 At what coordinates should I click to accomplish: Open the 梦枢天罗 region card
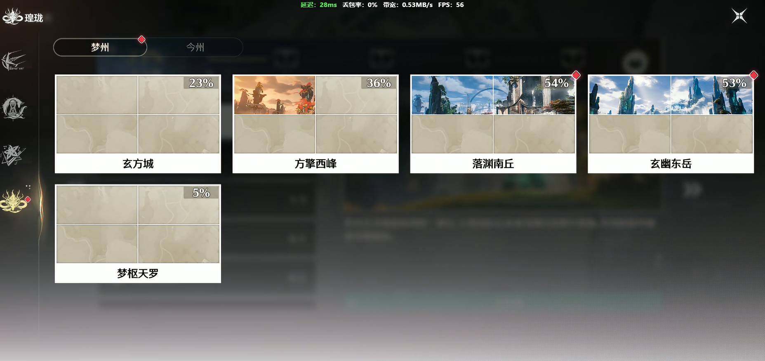point(138,234)
